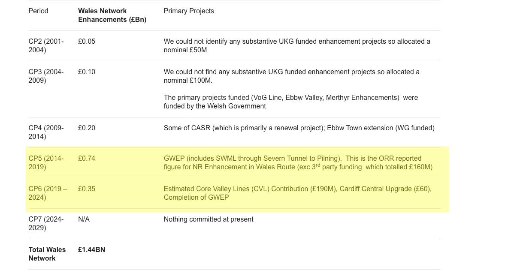Click the Period column header
This screenshot has height=279, width=517.
(38, 11)
